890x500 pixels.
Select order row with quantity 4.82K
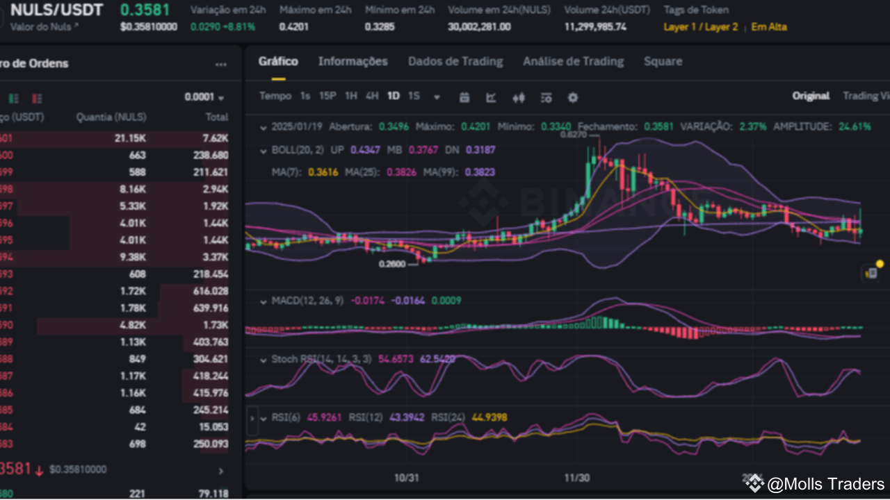(x=114, y=325)
